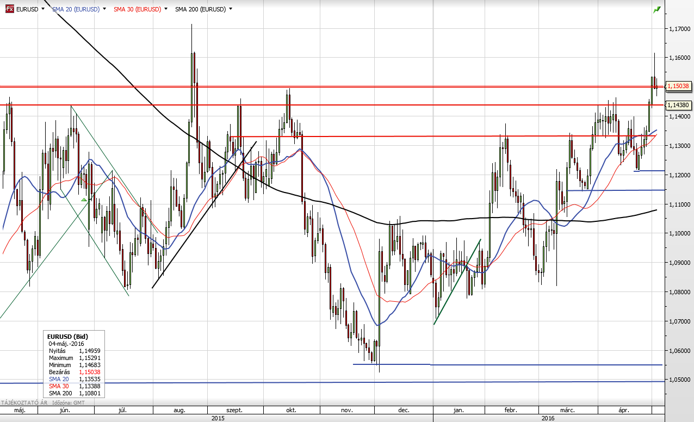Expand the SMA 20 (EURUSD) dropdown arrow

(x=104, y=9)
